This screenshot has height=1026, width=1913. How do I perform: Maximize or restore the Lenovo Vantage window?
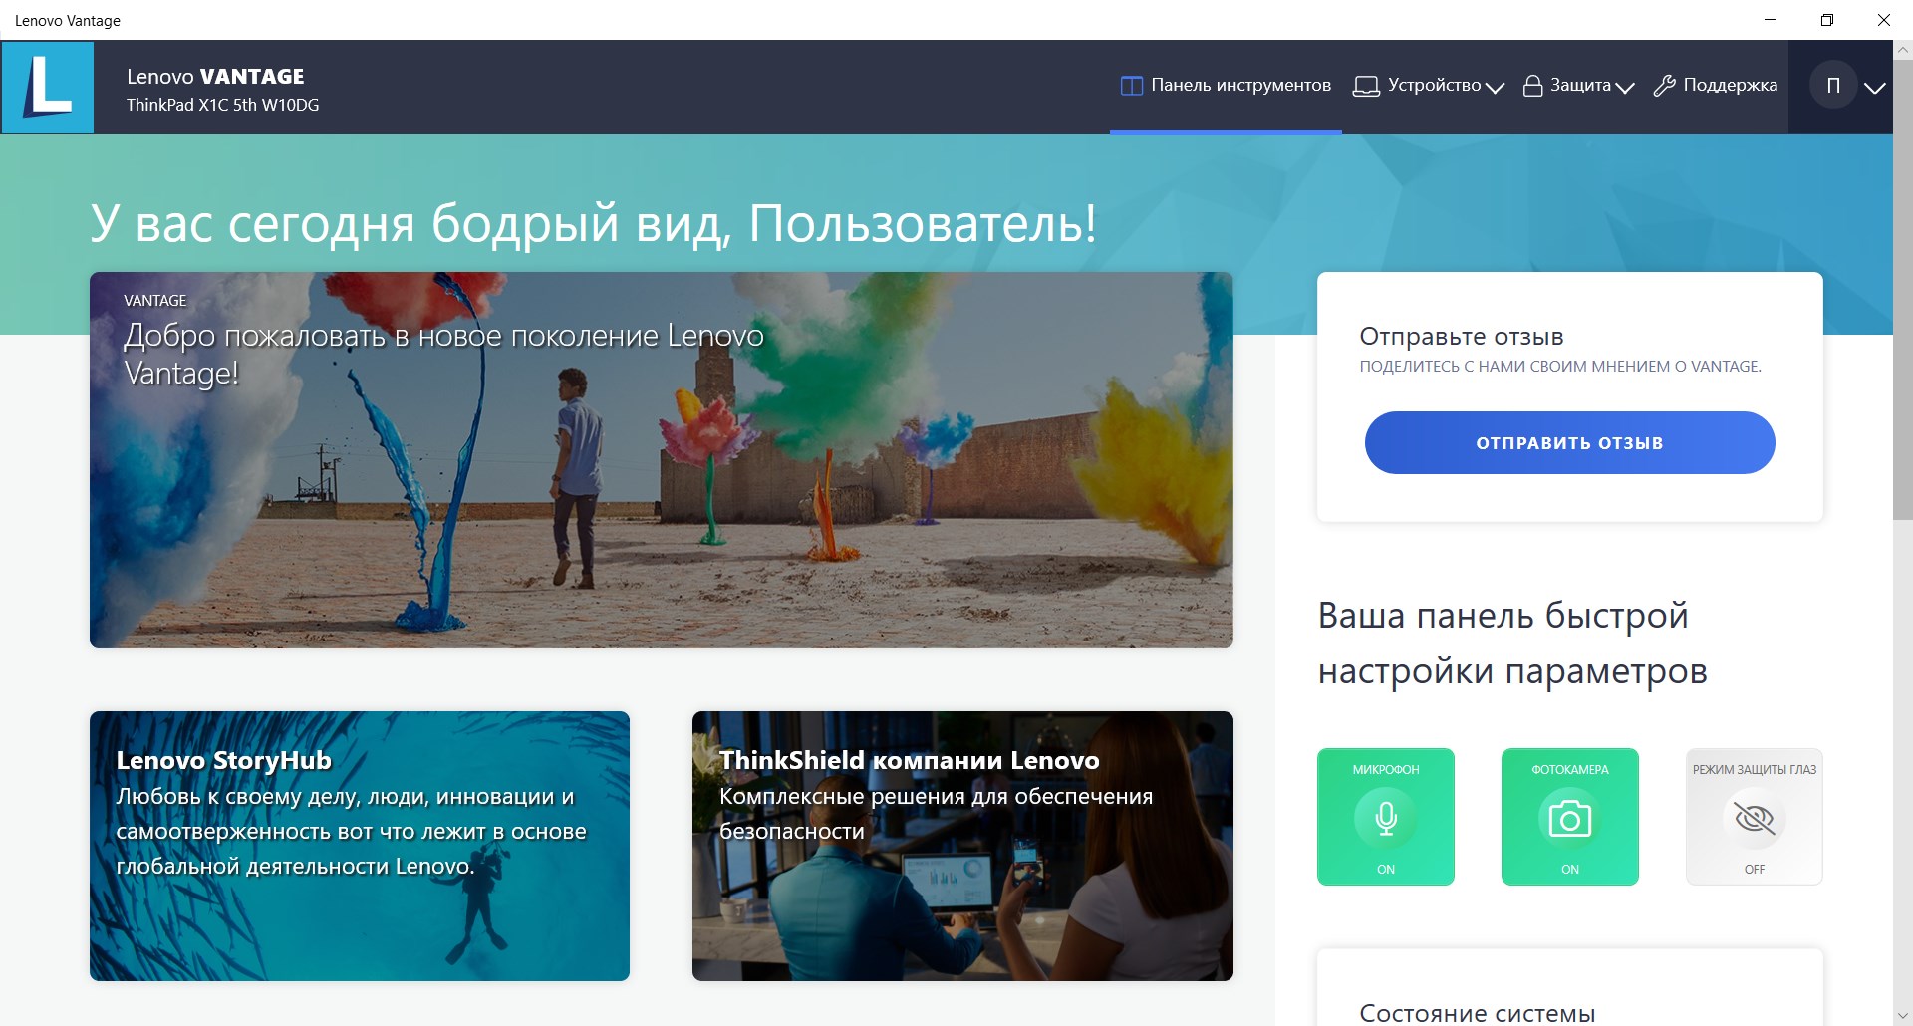click(1827, 20)
